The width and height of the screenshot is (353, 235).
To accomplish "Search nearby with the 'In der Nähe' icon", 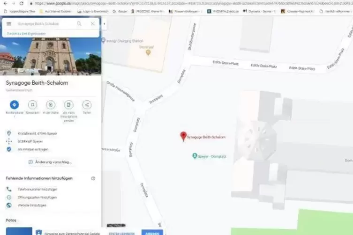I will point(51,105).
